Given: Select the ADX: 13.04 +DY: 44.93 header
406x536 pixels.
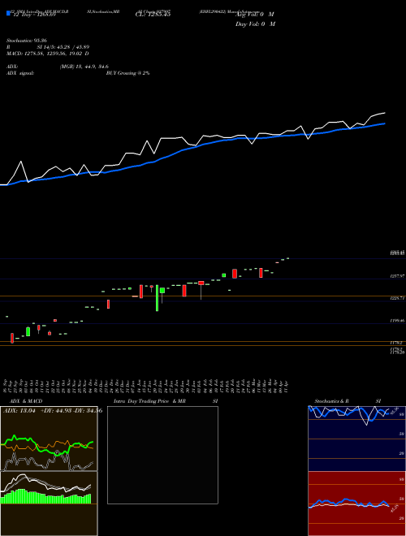Looking at the screenshot, I should coord(52,411).
